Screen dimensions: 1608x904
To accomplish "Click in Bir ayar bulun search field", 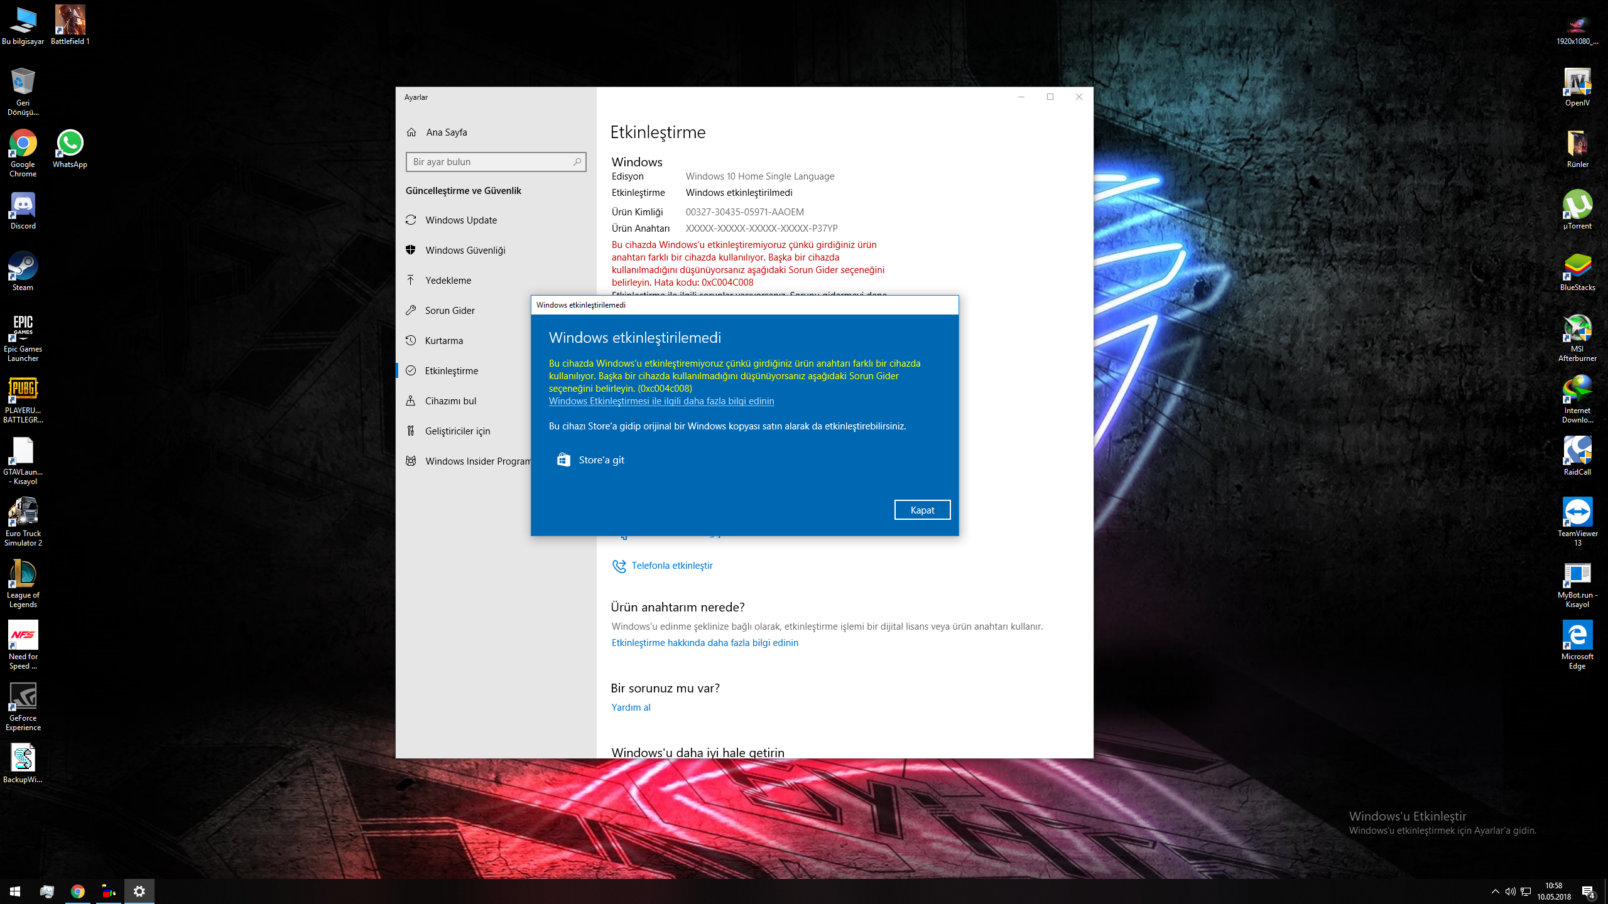I will (x=490, y=162).
